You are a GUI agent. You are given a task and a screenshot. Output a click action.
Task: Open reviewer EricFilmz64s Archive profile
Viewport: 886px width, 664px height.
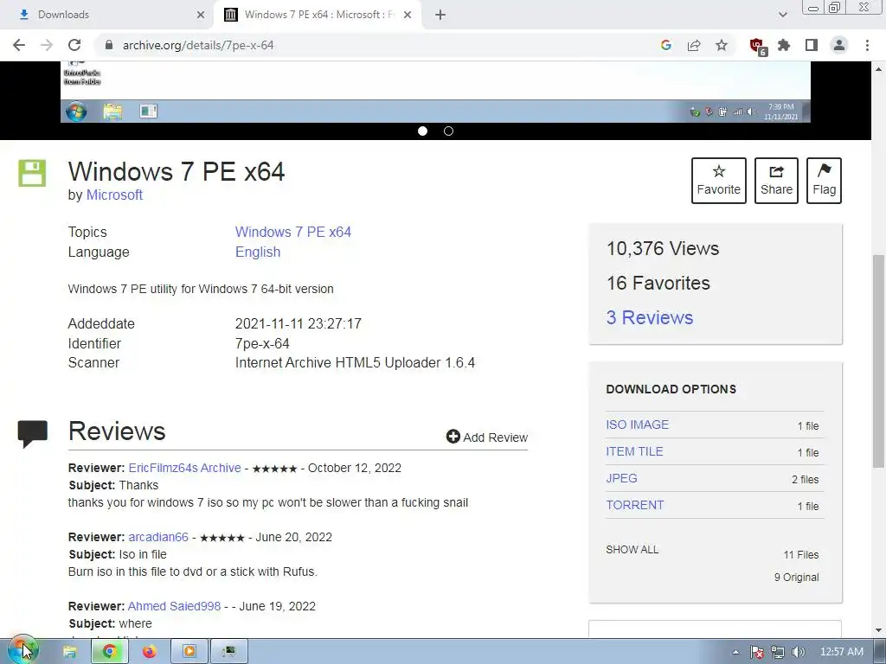tap(185, 468)
